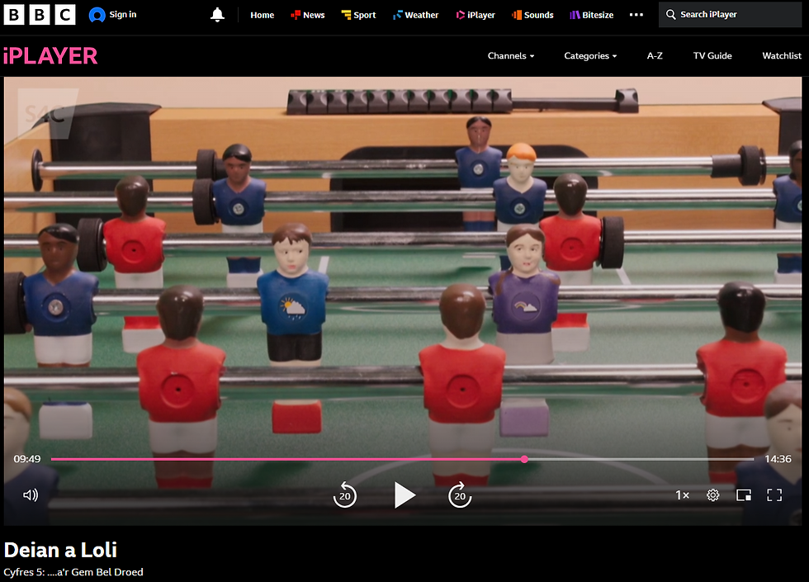Click the Search iPlayer field
The height and width of the screenshot is (582, 809).
pos(730,15)
